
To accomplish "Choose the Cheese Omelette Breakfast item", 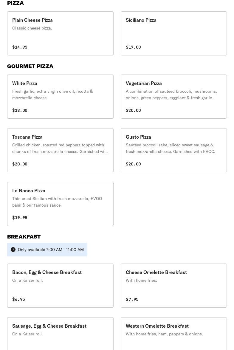I will click(173, 286).
